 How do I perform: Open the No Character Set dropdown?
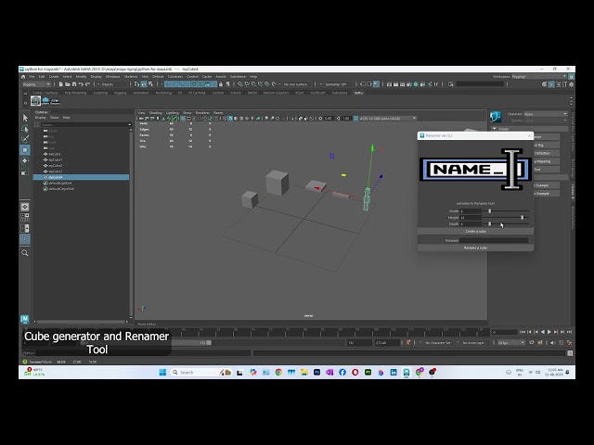(437, 342)
